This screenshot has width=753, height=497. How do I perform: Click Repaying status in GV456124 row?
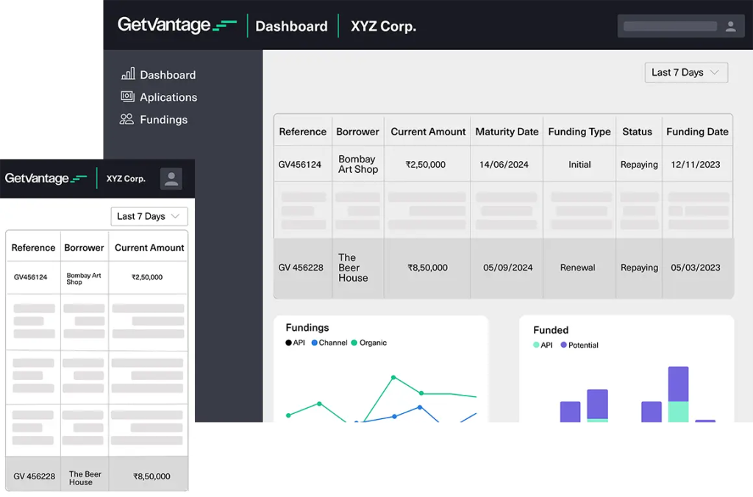point(639,164)
